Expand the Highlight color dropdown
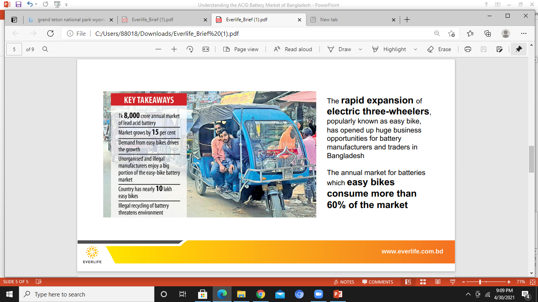Viewport: 538px width, 302px height. tap(415, 49)
